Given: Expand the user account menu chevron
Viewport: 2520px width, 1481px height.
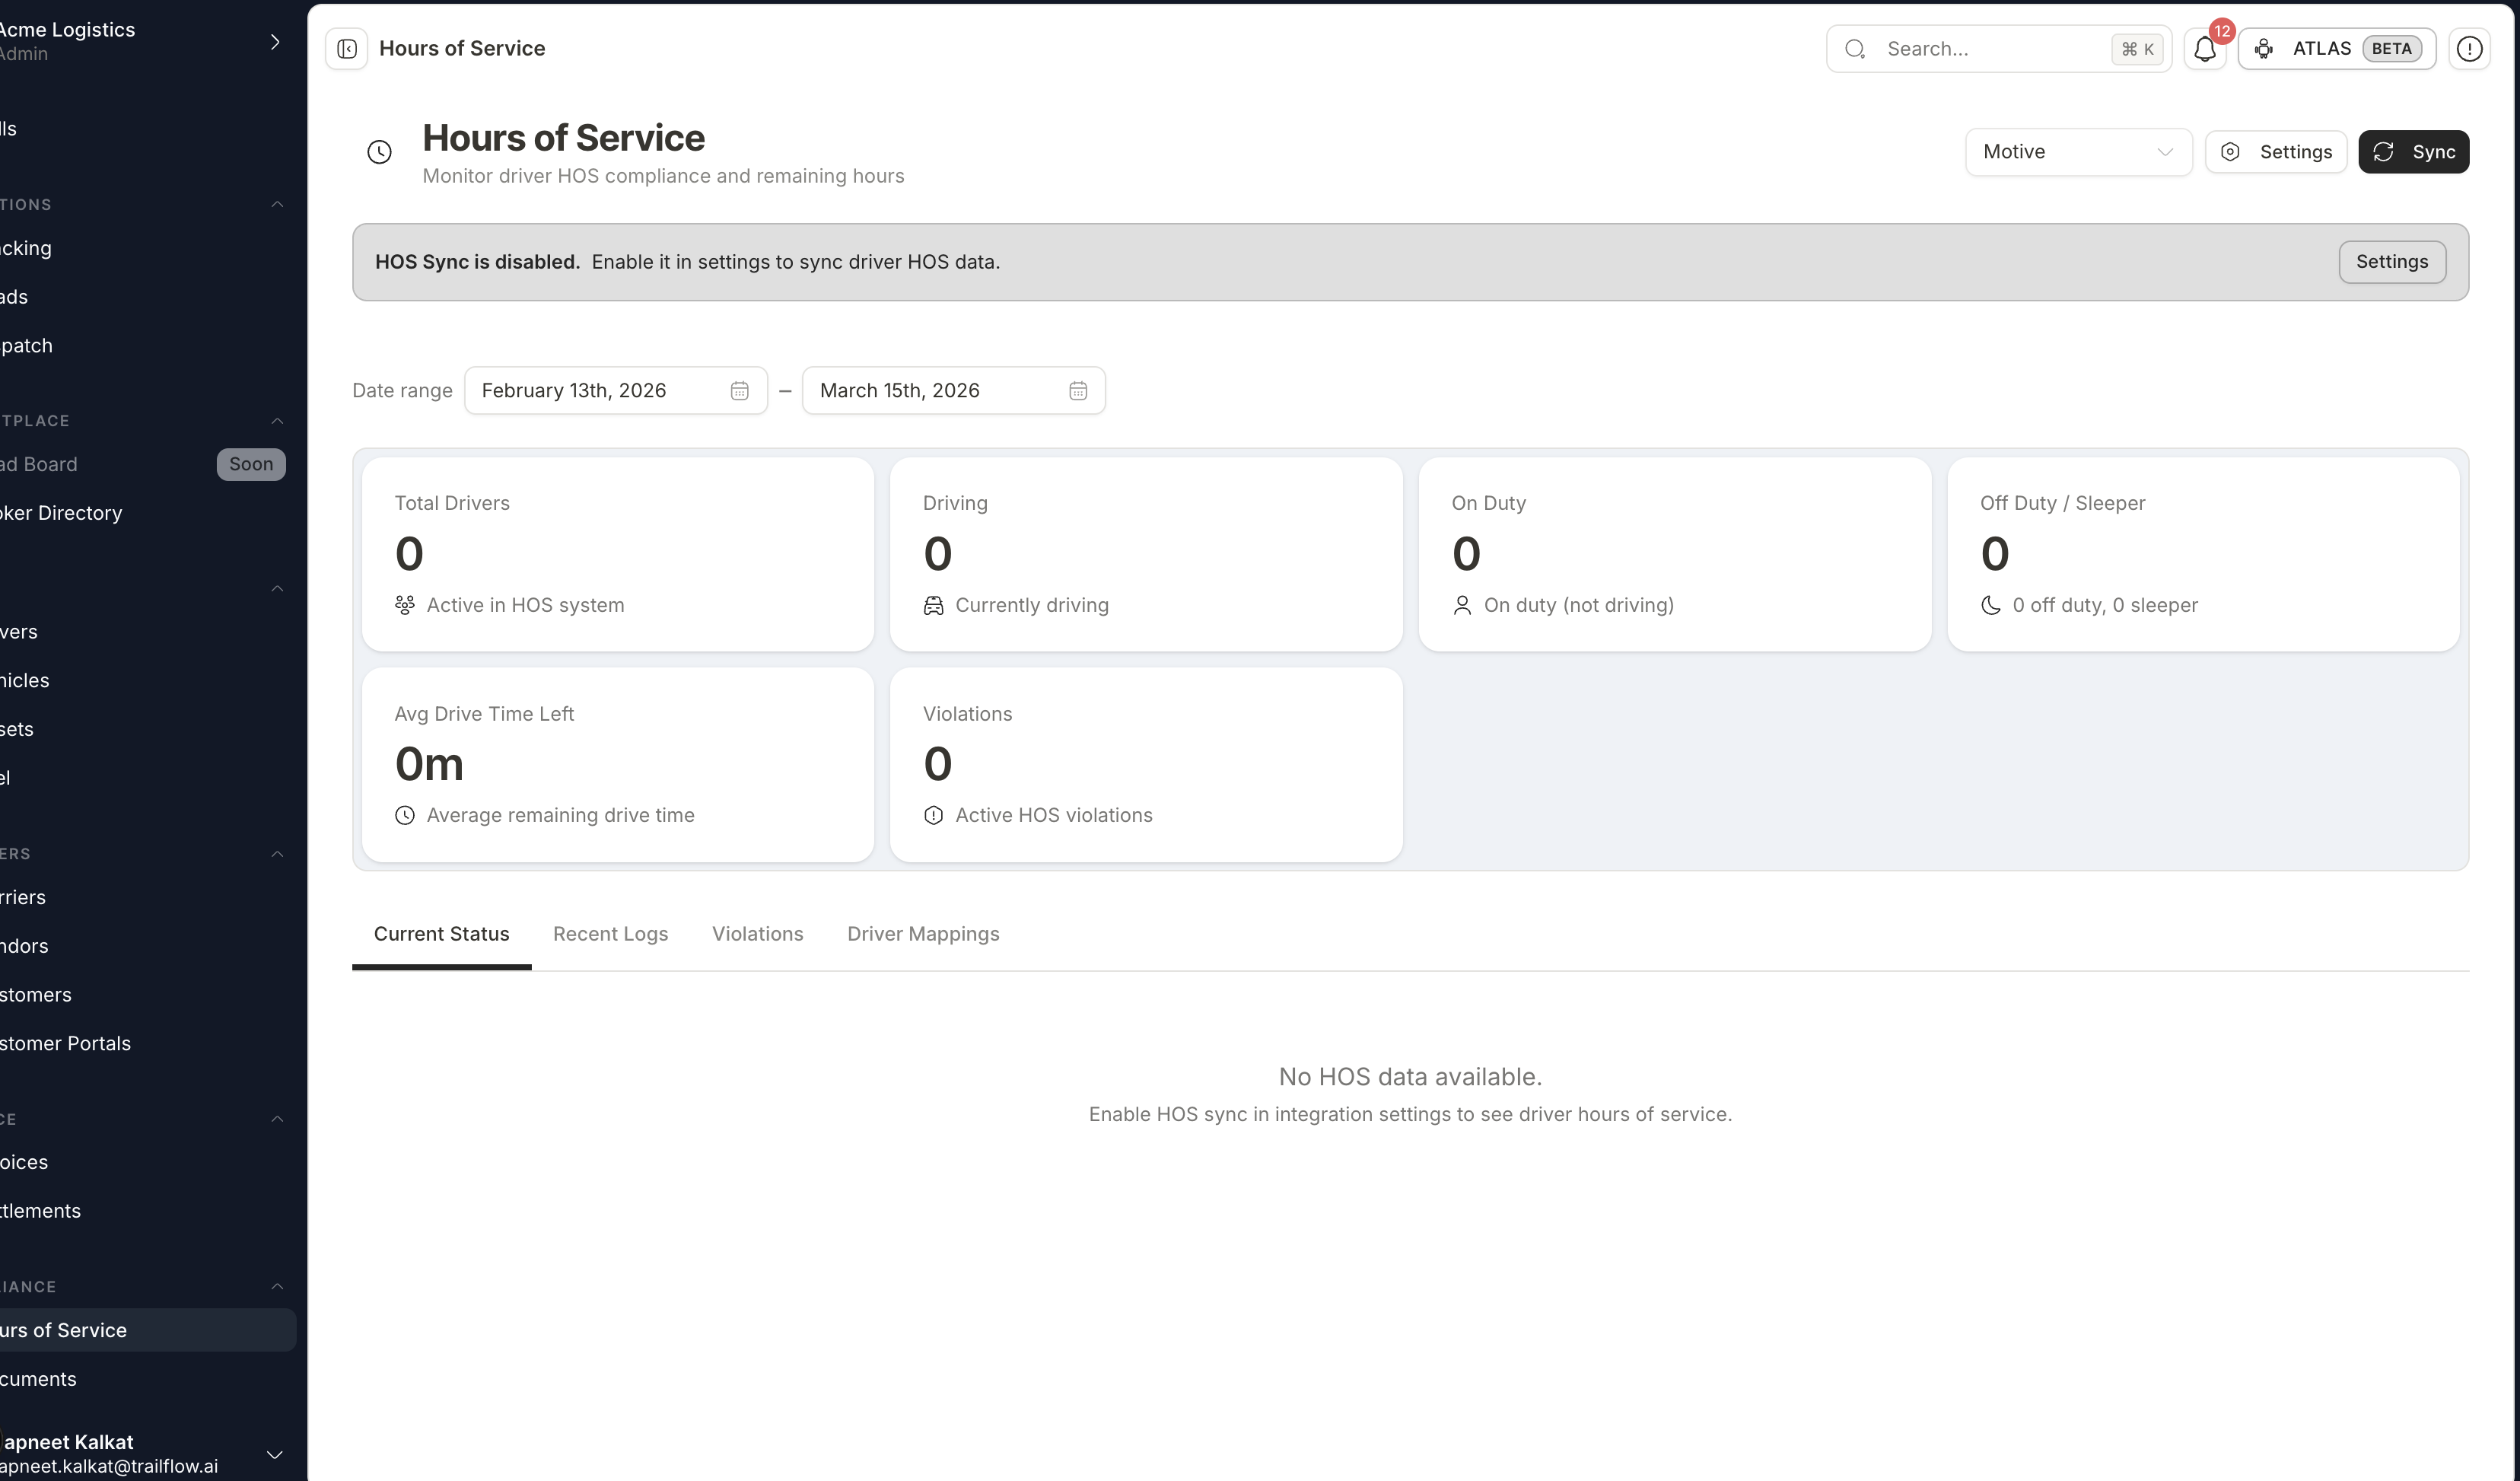Looking at the screenshot, I should click(x=275, y=1454).
